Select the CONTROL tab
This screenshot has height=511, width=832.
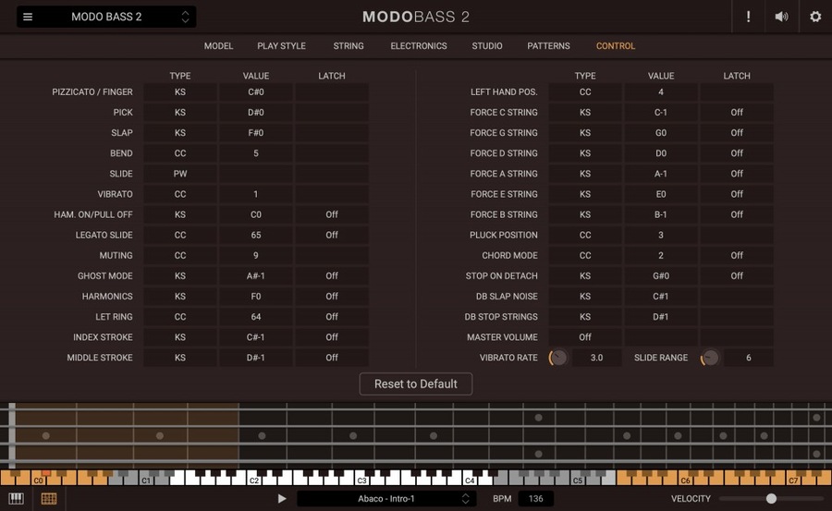point(616,46)
